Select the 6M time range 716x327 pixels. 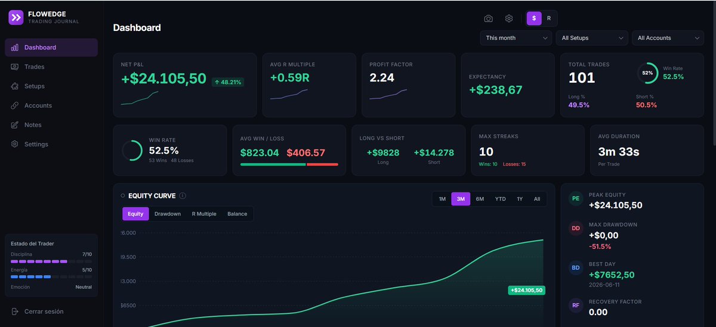click(480, 199)
